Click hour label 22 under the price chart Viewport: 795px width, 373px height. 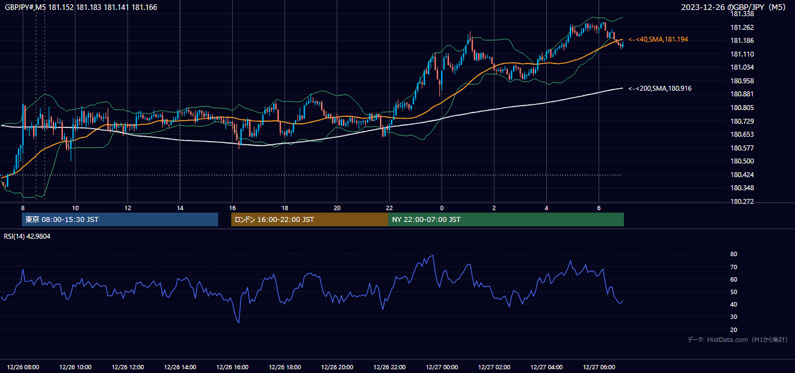389,208
